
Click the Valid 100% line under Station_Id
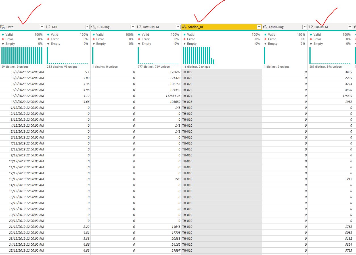(222, 35)
